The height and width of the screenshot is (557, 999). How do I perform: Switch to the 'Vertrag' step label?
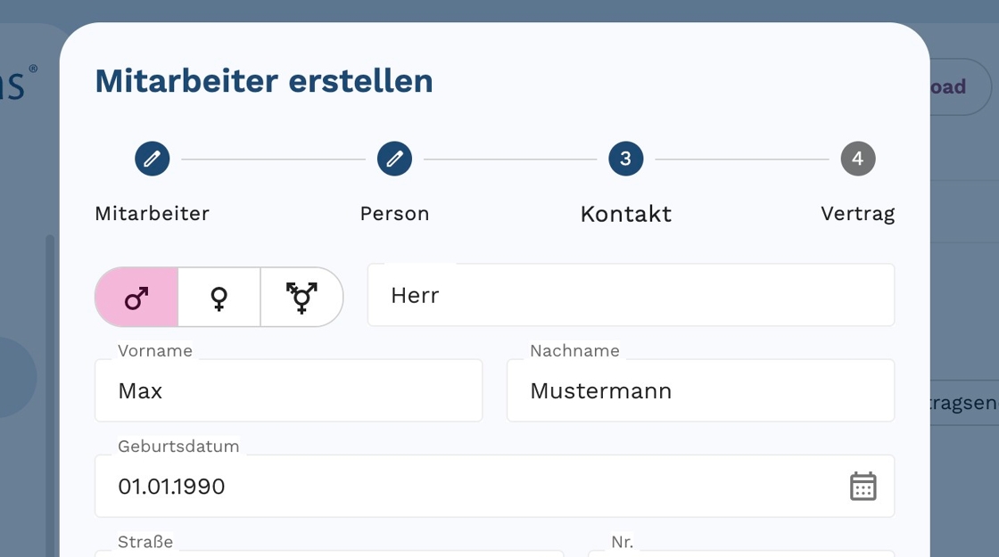pyautogui.click(x=857, y=214)
